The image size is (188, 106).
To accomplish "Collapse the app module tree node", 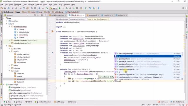I will tap(4, 18).
